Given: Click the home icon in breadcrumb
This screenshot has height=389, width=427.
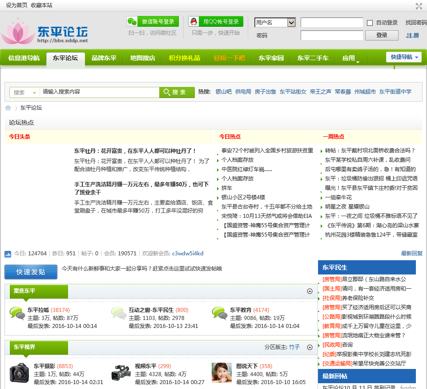Looking at the screenshot, I should click(x=8, y=108).
